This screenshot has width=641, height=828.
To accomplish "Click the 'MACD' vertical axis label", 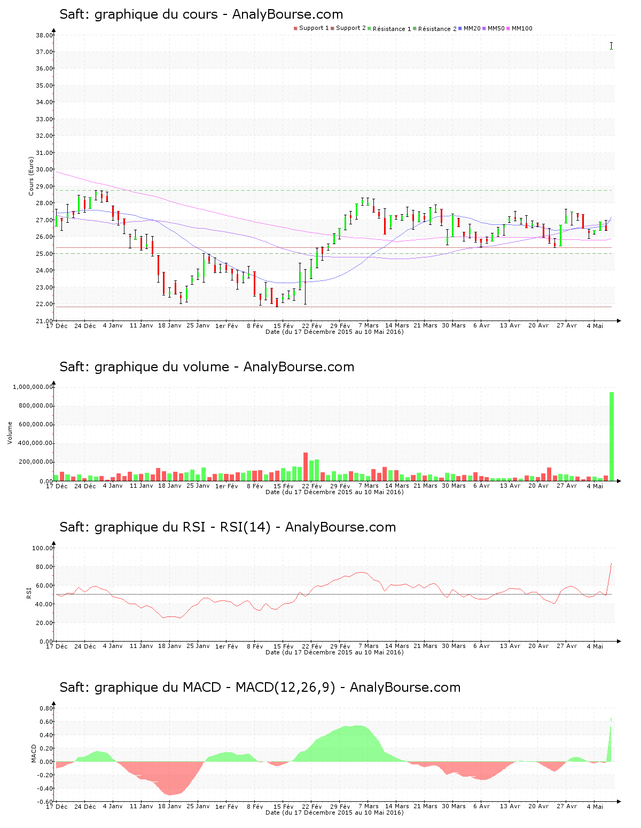I will pyautogui.click(x=34, y=753).
